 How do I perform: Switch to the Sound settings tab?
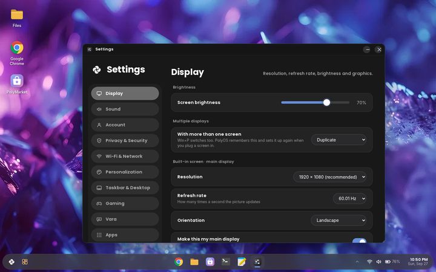125,109
